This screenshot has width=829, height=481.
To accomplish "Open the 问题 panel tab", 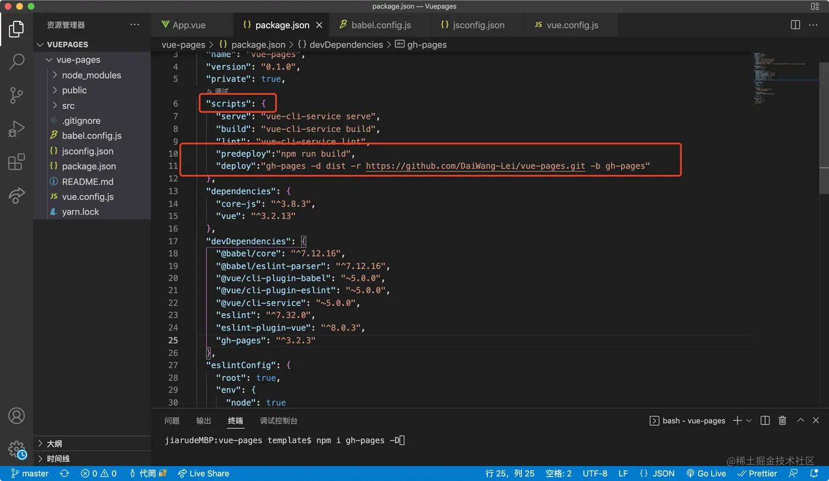I will pos(172,421).
